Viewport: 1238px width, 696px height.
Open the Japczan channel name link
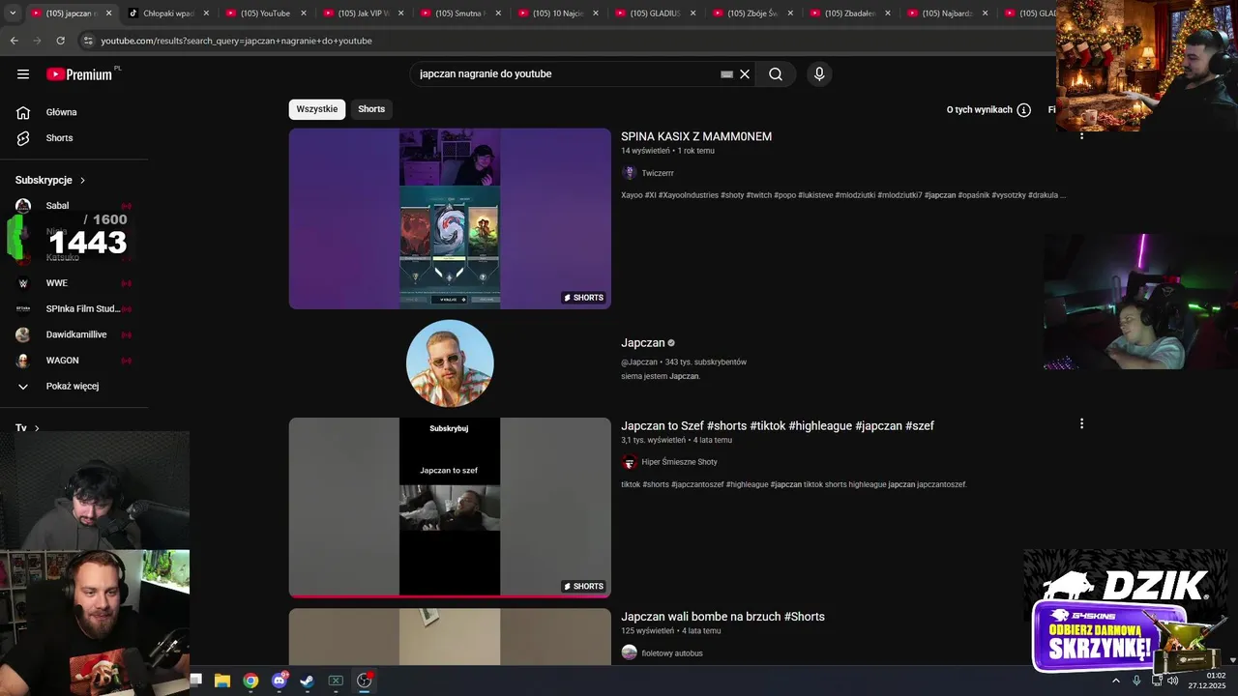tap(643, 343)
